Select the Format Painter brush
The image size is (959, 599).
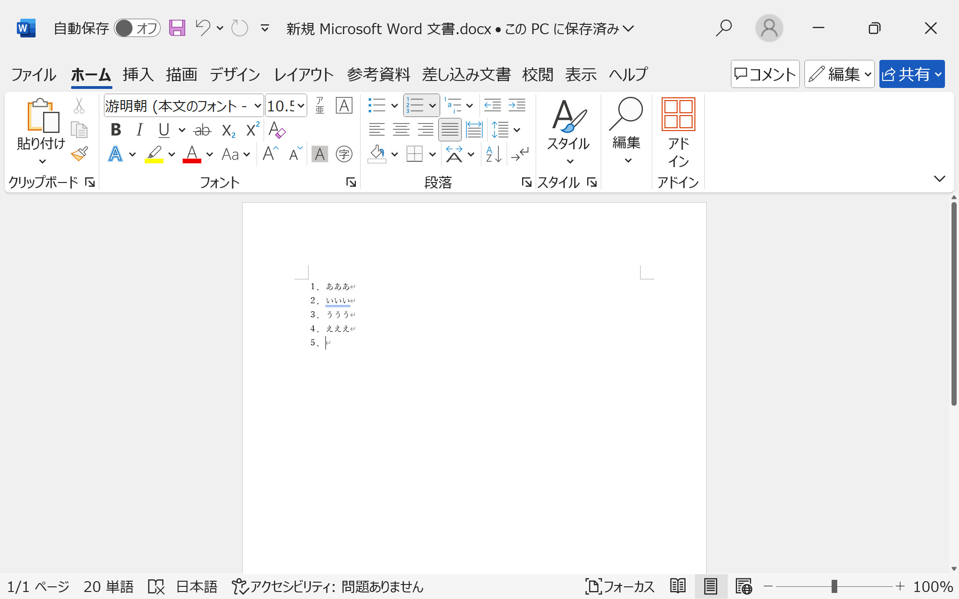[x=79, y=154]
